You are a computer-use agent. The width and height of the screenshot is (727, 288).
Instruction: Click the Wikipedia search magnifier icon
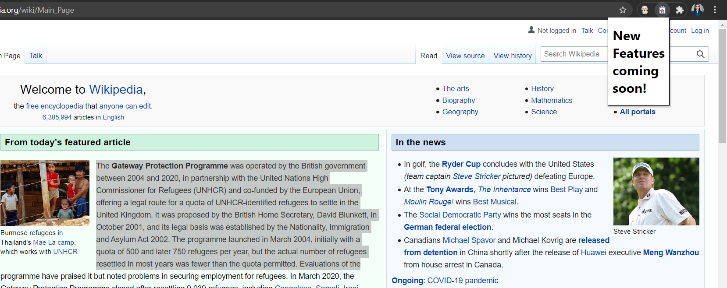[700, 54]
